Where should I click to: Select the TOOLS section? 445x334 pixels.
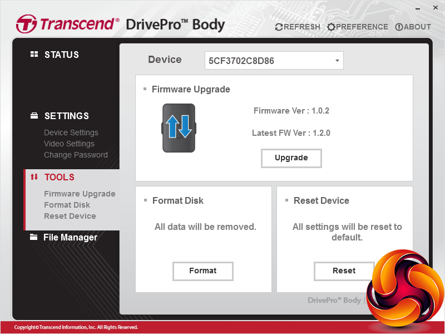coord(60,177)
